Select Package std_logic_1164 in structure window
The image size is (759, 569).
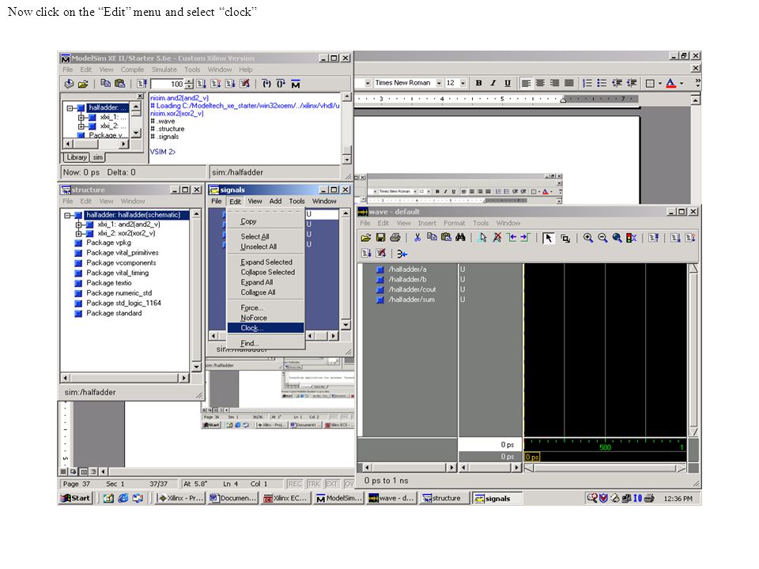click(123, 303)
